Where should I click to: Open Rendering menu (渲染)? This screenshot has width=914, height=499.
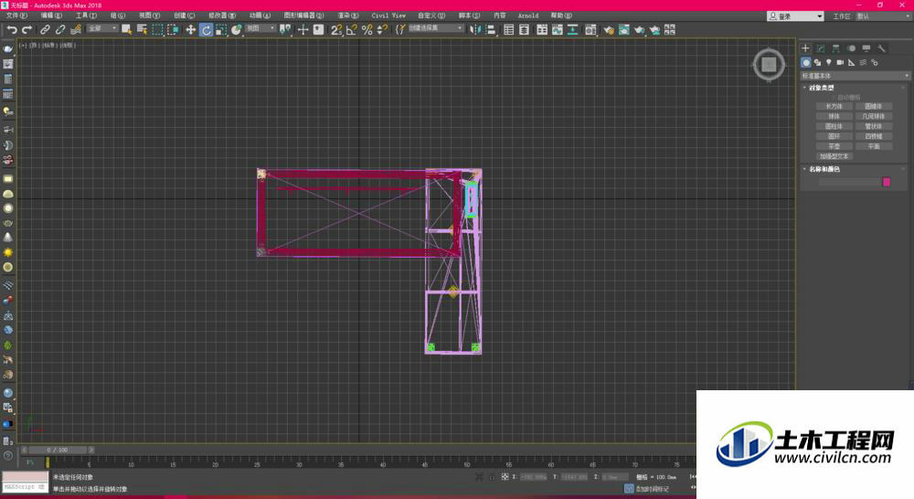[348, 16]
